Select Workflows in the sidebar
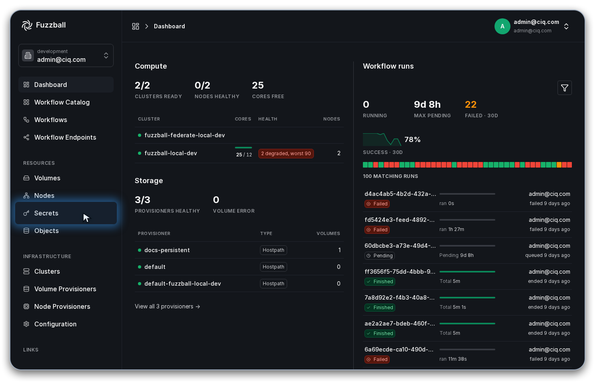Viewport: 595px width, 383px height. pyautogui.click(x=66, y=120)
